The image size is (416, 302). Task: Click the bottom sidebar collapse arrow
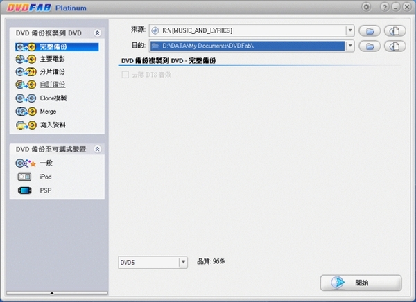pos(52,293)
